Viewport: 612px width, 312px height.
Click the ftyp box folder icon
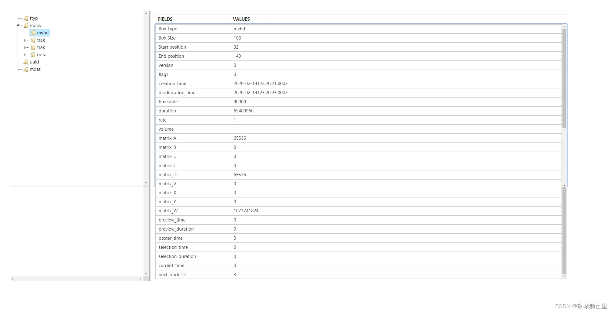click(26, 18)
